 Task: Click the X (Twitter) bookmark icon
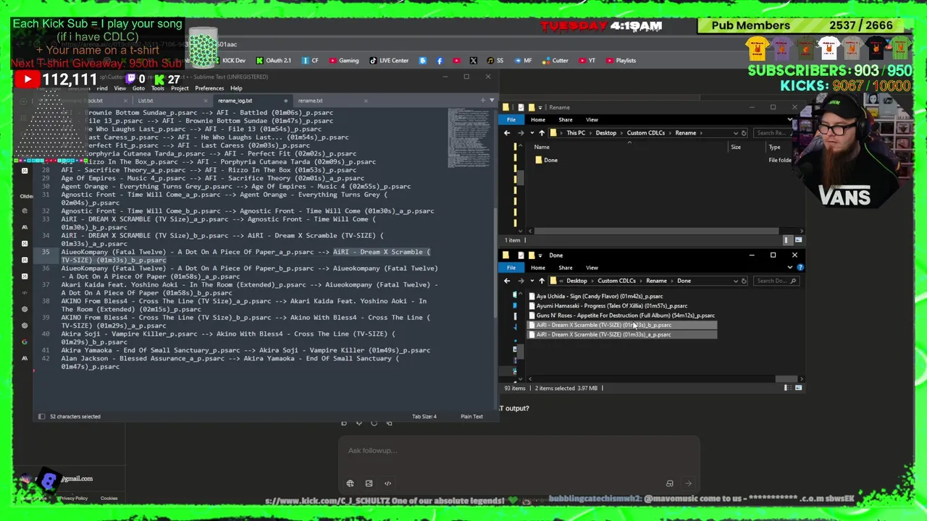point(474,61)
